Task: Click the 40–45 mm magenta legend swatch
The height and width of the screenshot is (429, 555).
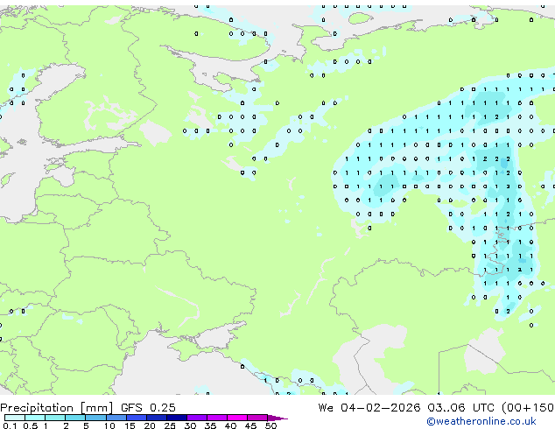Action: point(237,418)
